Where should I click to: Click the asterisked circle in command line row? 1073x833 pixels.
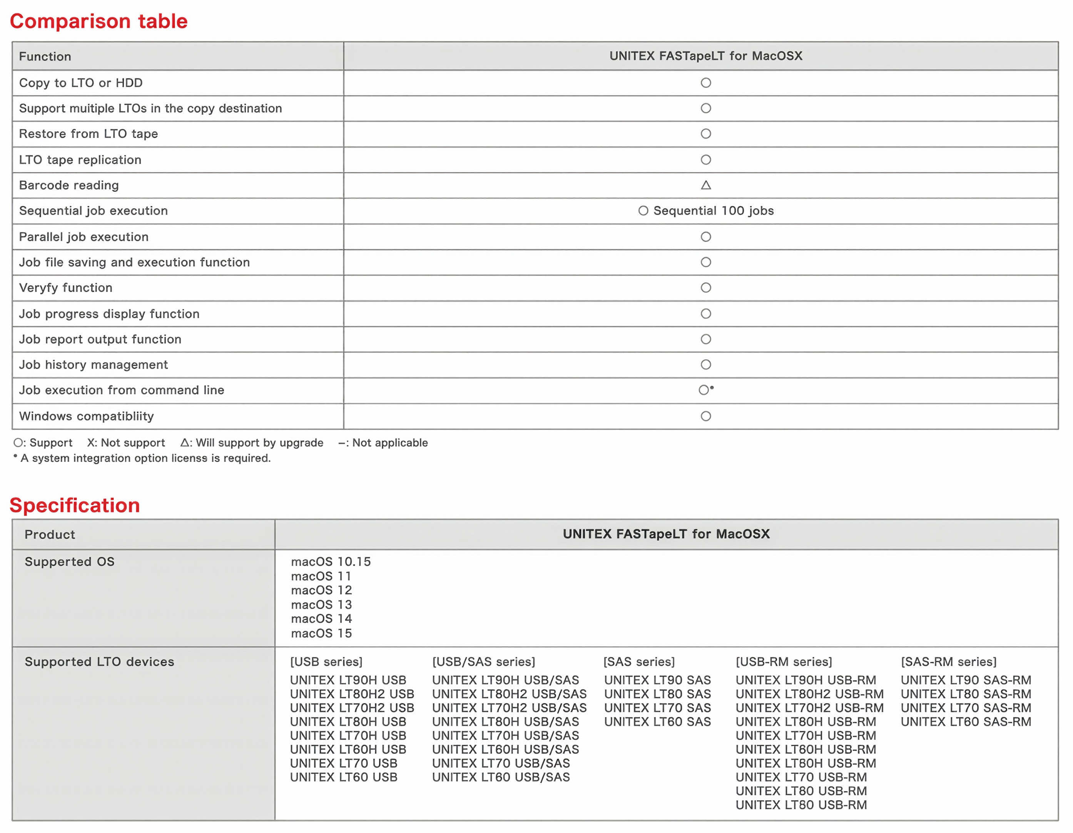(704, 390)
